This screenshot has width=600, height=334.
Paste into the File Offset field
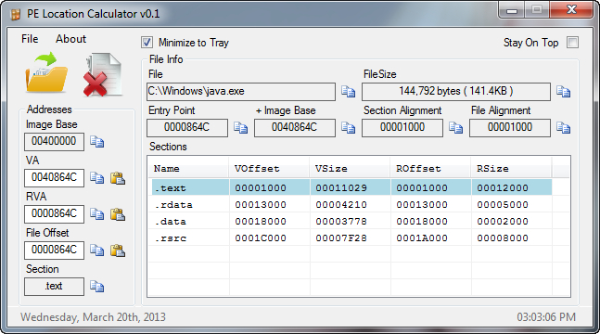118,250
